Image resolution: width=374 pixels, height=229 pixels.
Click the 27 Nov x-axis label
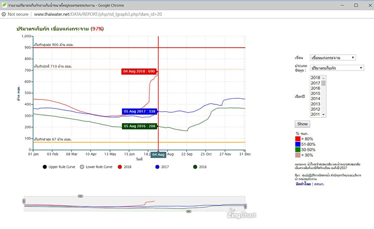click(225, 154)
